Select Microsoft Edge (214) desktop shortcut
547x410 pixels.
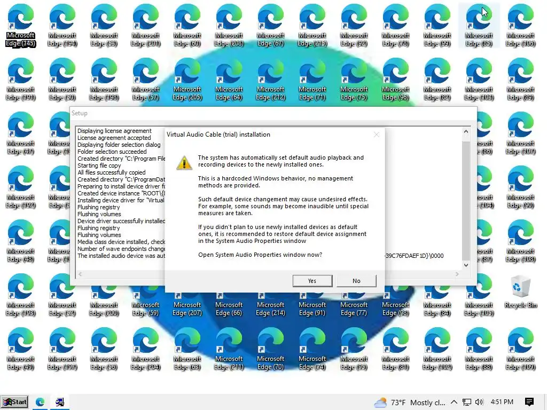pos(271,305)
